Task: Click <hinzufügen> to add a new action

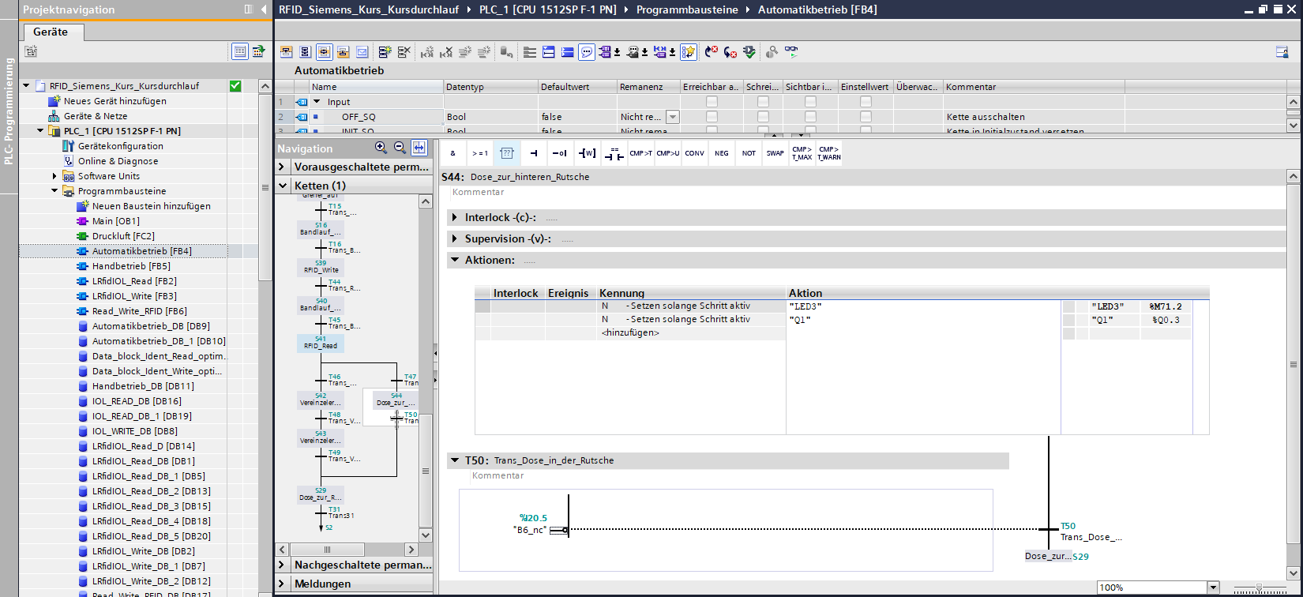Action: click(630, 332)
